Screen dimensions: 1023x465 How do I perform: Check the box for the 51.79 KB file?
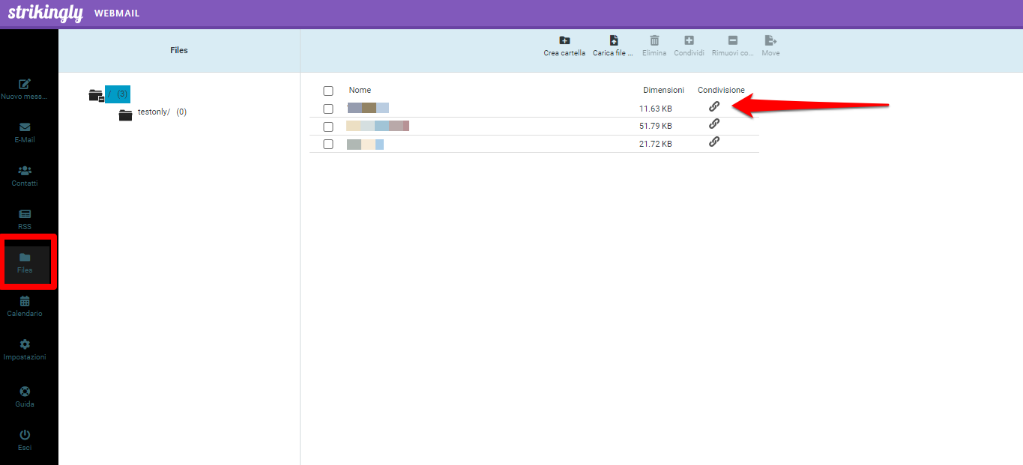(x=328, y=127)
